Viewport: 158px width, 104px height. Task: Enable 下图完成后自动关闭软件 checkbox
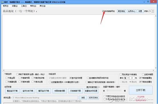pyautogui.click(x=105, y=96)
